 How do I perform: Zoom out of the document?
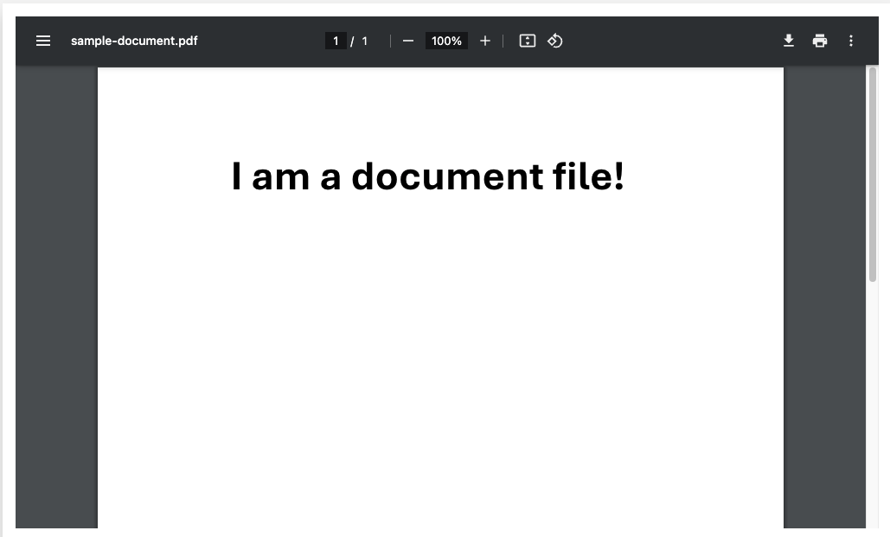click(x=407, y=41)
